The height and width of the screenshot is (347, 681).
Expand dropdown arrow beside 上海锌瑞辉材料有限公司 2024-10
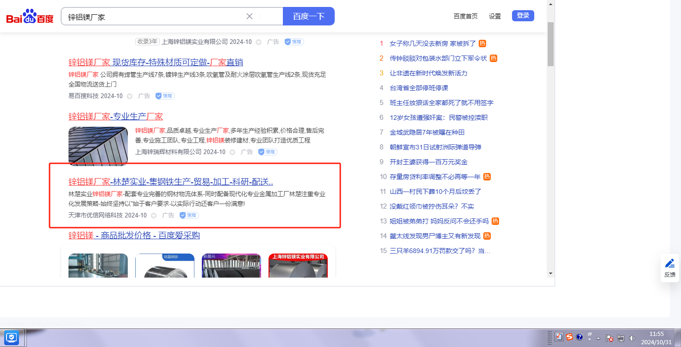[232, 152]
